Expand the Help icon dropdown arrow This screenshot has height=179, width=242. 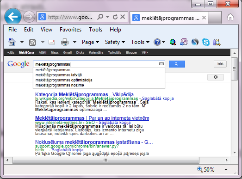[x=164, y=42]
